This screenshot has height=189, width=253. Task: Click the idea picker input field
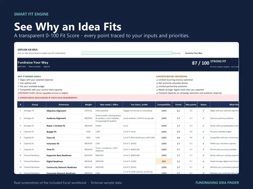(127, 53)
